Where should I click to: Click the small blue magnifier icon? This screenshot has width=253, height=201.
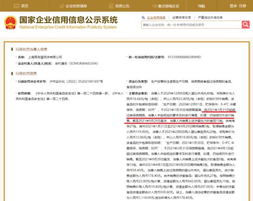coord(143,17)
